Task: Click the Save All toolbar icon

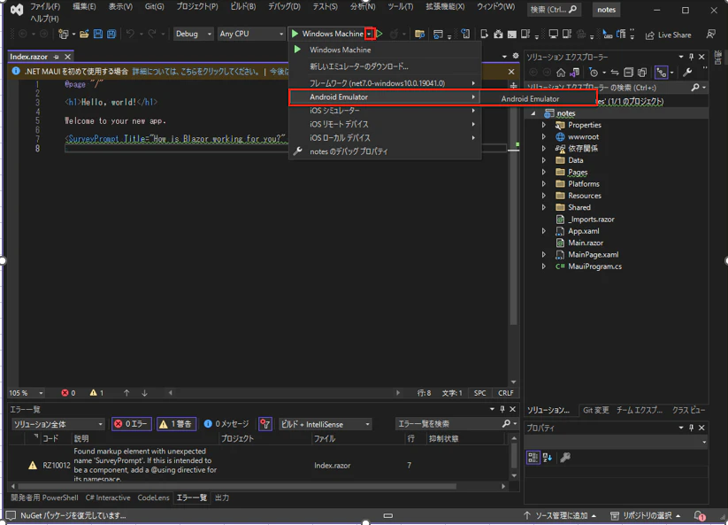Action: point(111,34)
